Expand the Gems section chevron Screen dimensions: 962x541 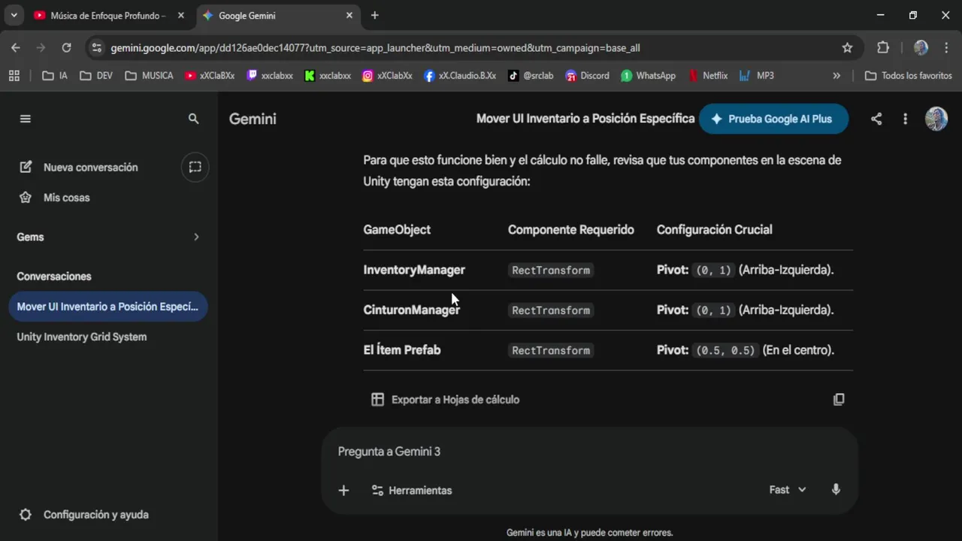(x=196, y=237)
